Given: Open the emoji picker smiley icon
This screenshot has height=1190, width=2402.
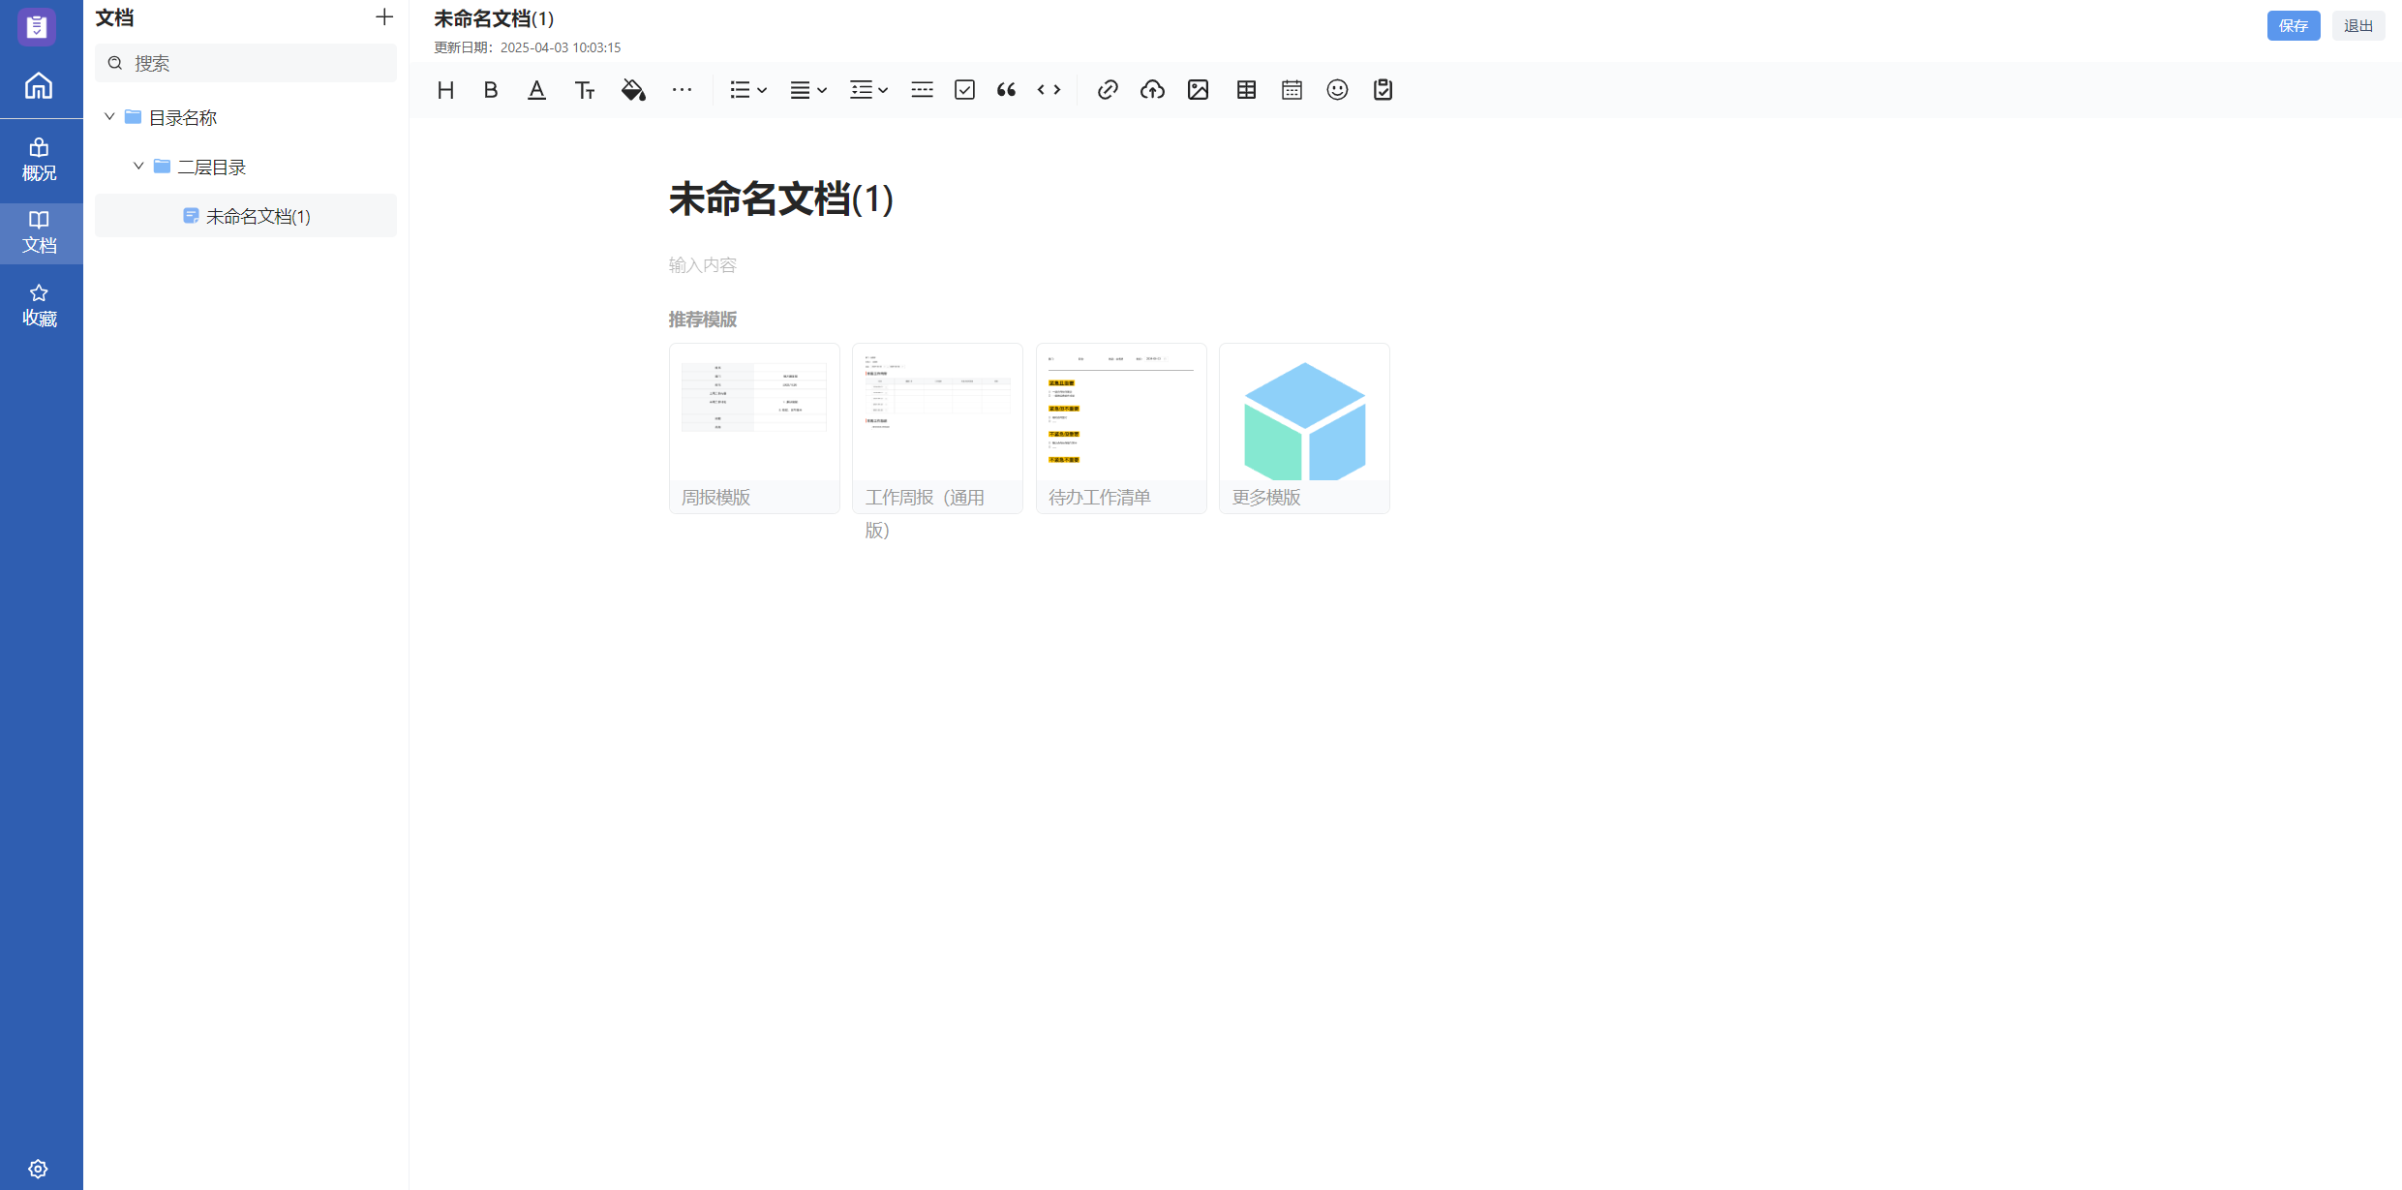Looking at the screenshot, I should coord(1337,90).
